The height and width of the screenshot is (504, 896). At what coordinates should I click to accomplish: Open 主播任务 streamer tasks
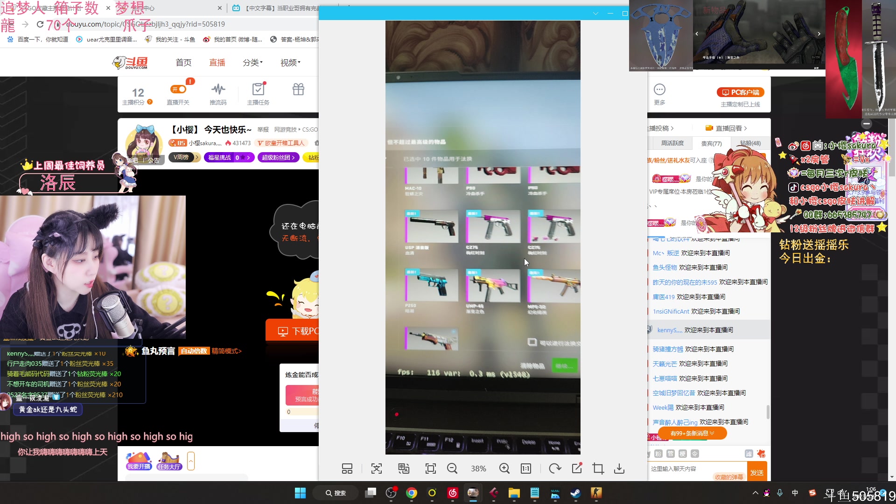tap(258, 94)
